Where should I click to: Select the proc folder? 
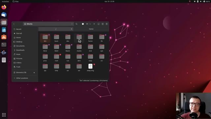pos(45,58)
